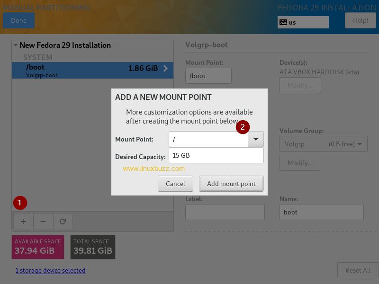Select the /boot Volgrp-boot partition row

[x=92, y=70]
